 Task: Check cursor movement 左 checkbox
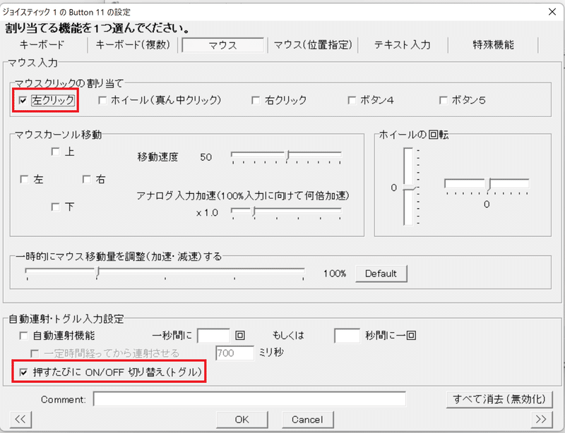pos(24,179)
